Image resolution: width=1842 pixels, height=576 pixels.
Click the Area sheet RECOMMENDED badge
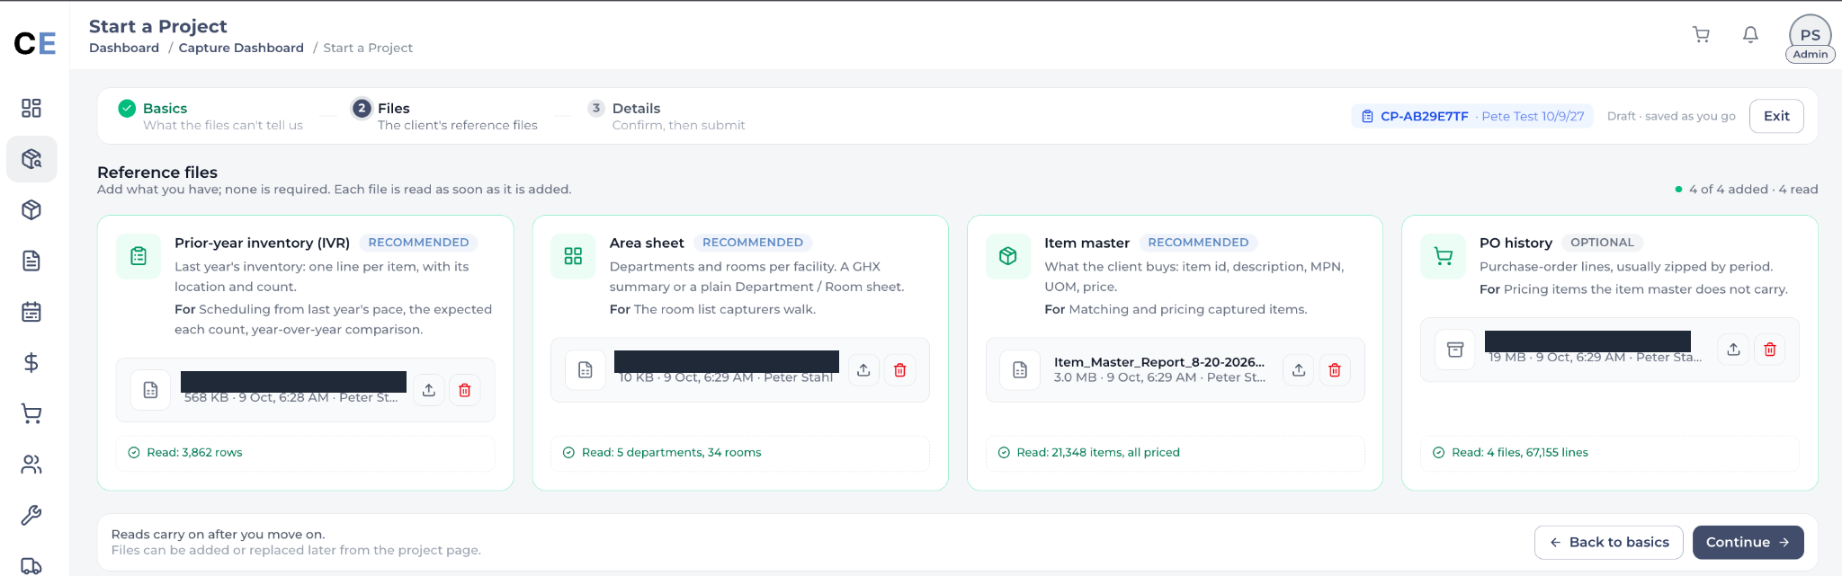(x=753, y=243)
